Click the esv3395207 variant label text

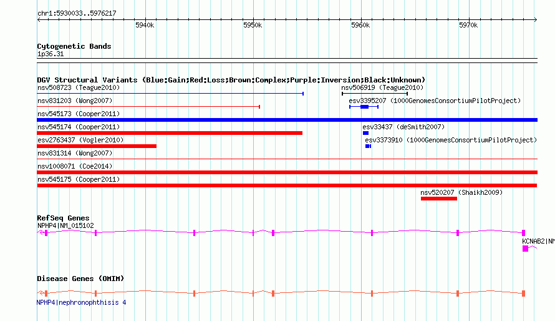click(435, 101)
